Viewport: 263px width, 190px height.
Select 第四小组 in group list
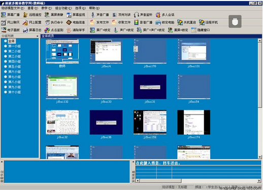12,61
